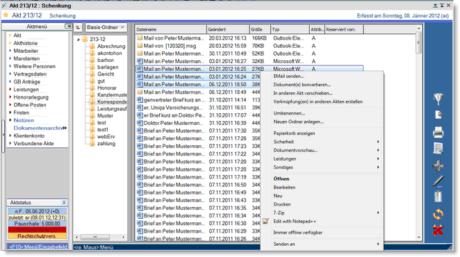Open Mitarbeiter in Aktmenü
The height and width of the screenshot is (257, 460).
[x=26, y=51]
